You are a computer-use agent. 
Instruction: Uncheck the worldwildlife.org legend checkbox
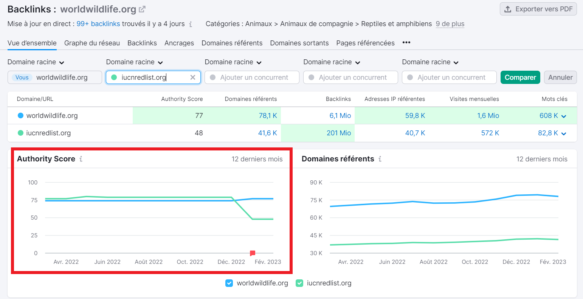229,283
